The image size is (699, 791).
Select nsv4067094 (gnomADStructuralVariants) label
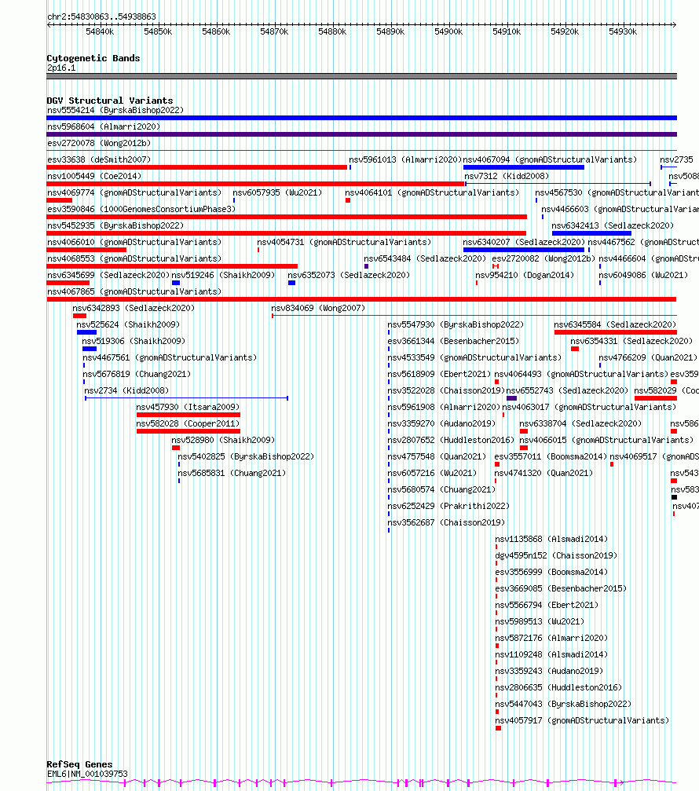(550, 159)
